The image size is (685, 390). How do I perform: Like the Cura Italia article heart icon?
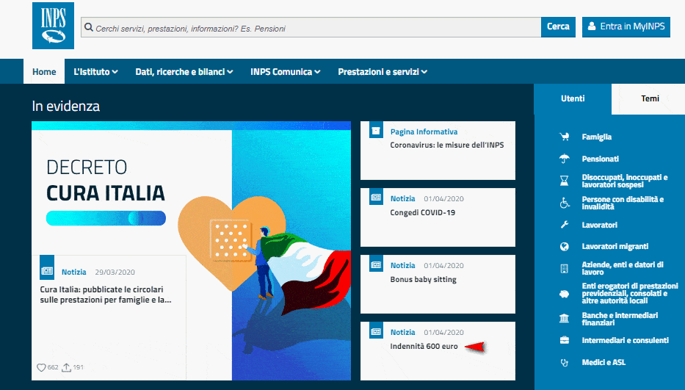tap(41, 368)
